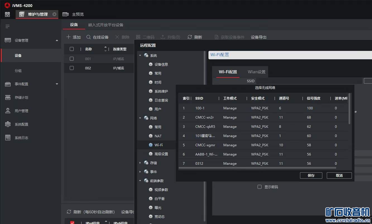Select the 0312 network row

tap(263, 163)
